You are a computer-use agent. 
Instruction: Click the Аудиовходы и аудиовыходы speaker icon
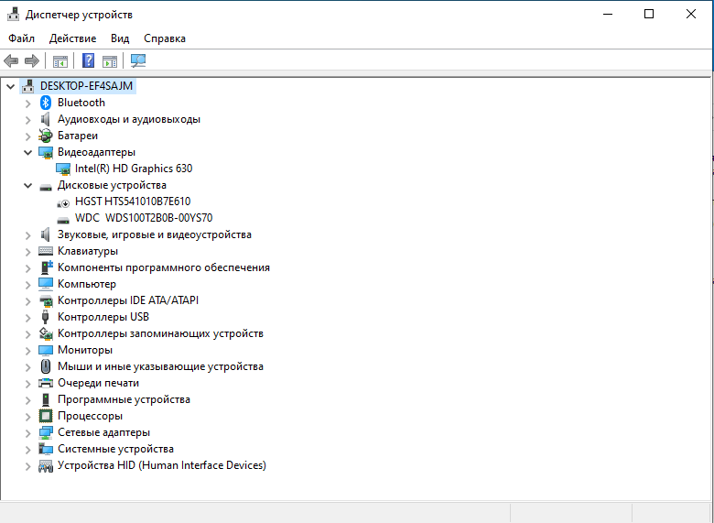tap(45, 119)
